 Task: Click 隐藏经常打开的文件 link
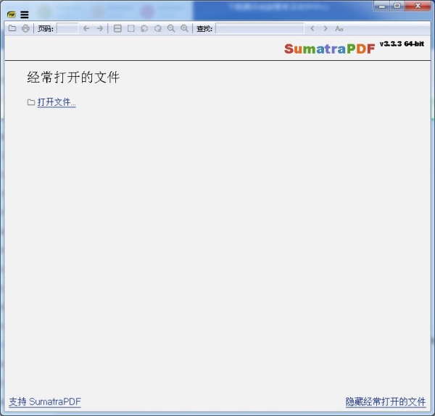(386, 402)
